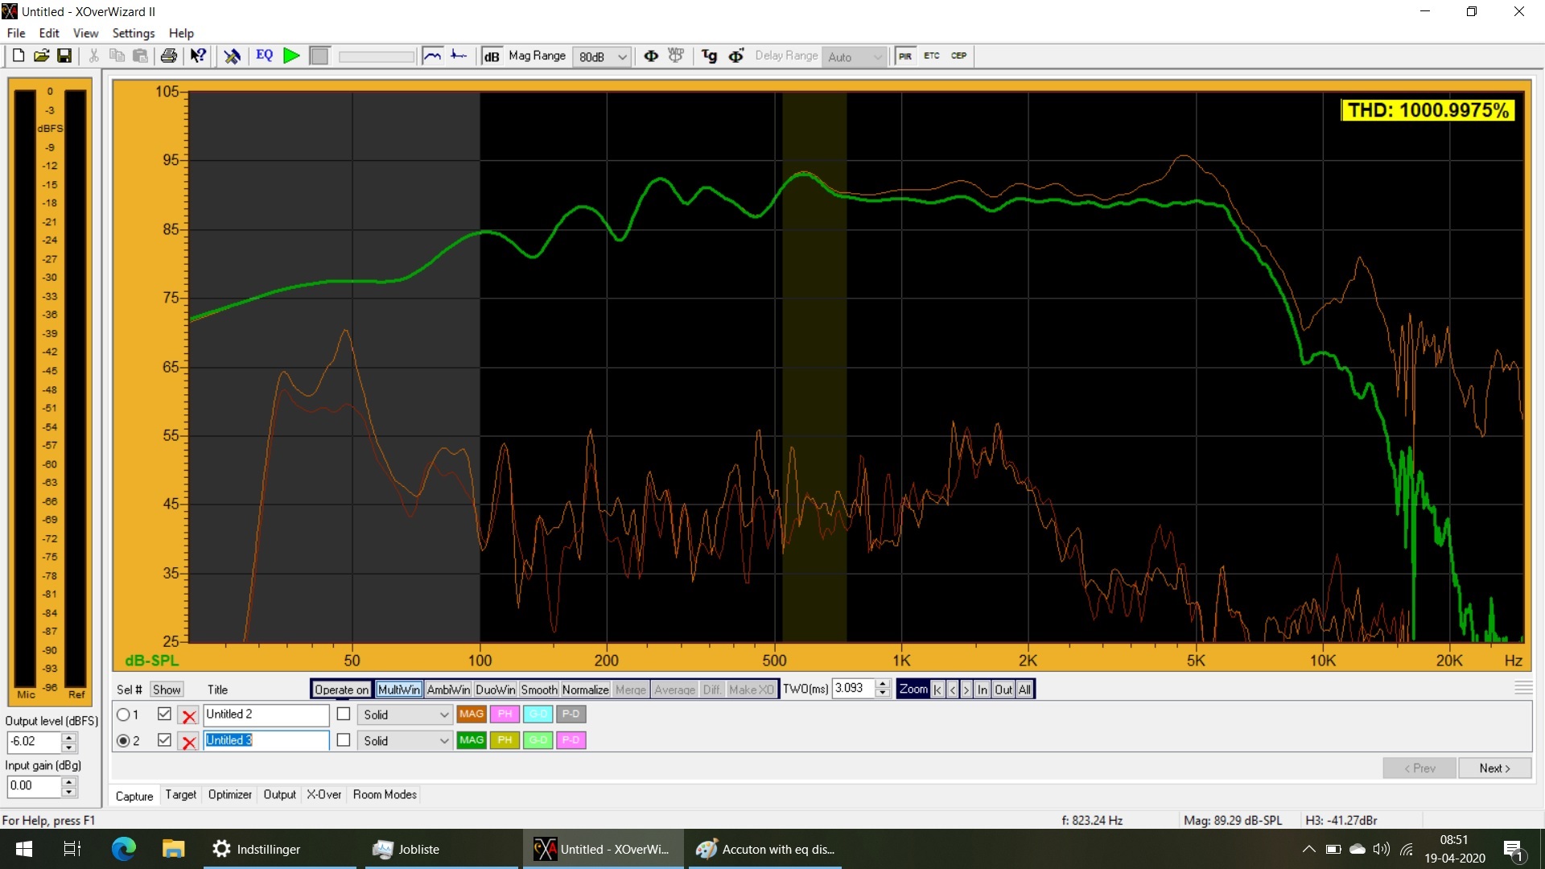The height and width of the screenshot is (869, 1545).
Task: Switch to CEP cepstrum view
Action: point(958,56)
